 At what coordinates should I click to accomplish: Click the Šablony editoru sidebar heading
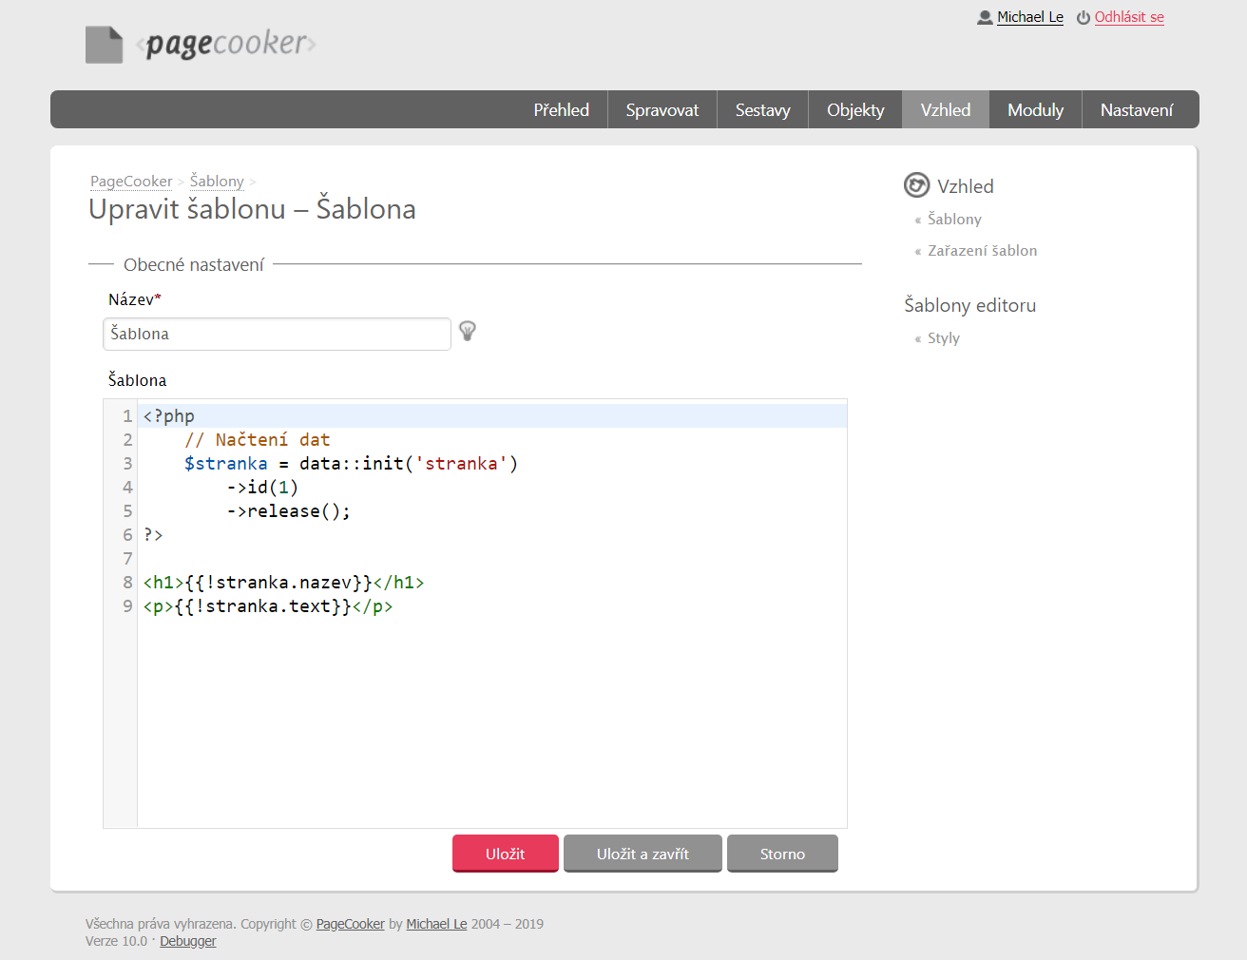pos(969,305)
